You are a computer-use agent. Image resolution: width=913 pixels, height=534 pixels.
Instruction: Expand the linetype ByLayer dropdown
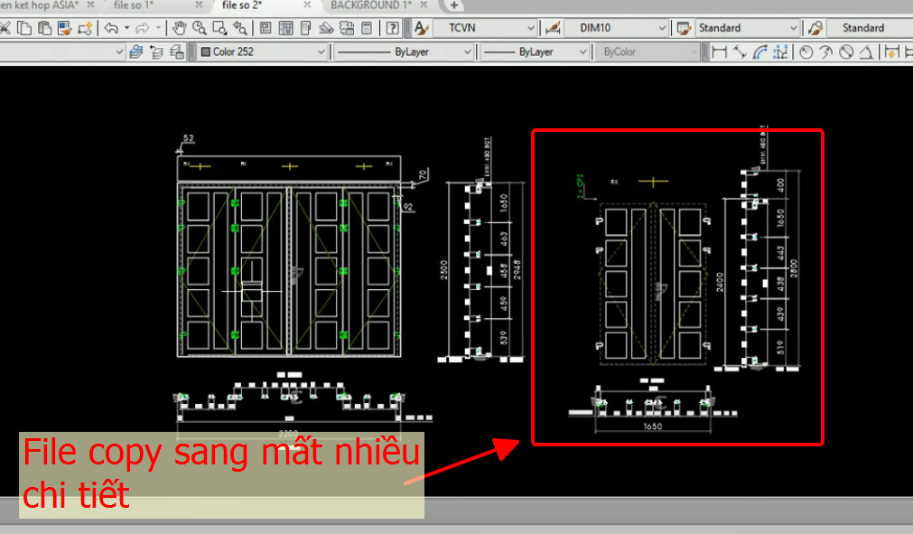click(470, 52)
